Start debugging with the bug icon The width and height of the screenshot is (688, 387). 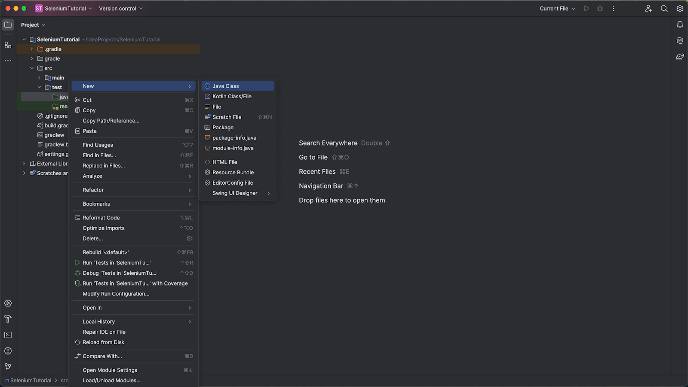point(600,8)
